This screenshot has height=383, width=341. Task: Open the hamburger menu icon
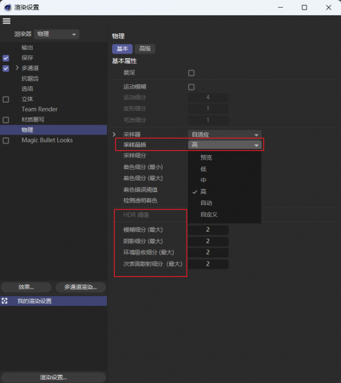pyautogui.click(x=6, y=21)
